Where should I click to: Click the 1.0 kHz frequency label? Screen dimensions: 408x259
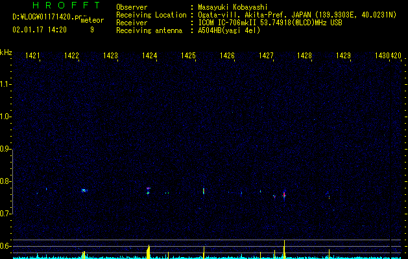click(5, 117)
